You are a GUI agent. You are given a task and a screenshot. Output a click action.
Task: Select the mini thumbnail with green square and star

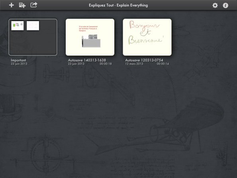click(18, 26)
